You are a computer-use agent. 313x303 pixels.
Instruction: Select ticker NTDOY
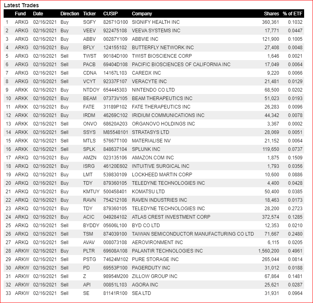[91, 90]
